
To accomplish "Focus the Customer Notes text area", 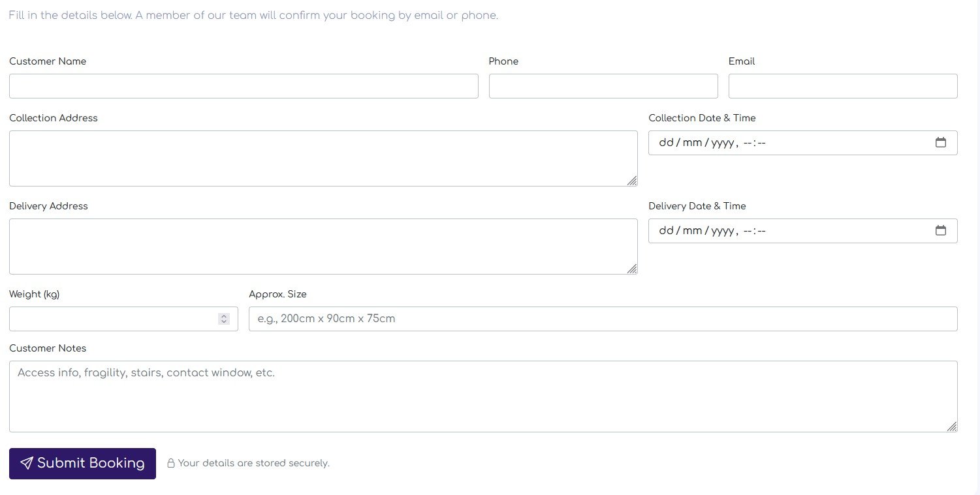I will click(482, 397).
